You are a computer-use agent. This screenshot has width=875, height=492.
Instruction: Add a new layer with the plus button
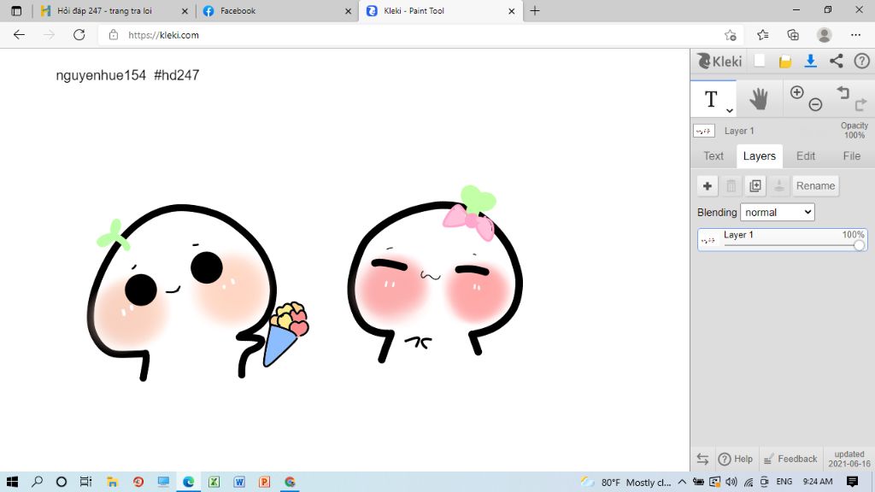pos(707,185)
